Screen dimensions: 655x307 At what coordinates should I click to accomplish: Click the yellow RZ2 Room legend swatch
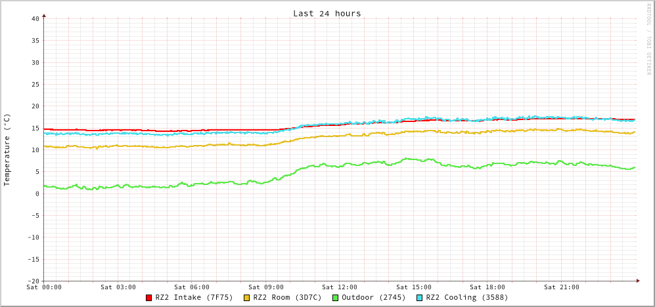click(x=247, y=298)
